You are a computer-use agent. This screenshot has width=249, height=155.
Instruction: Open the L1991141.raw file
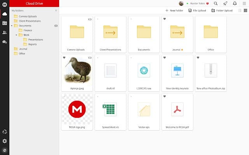tap(144, 73)
